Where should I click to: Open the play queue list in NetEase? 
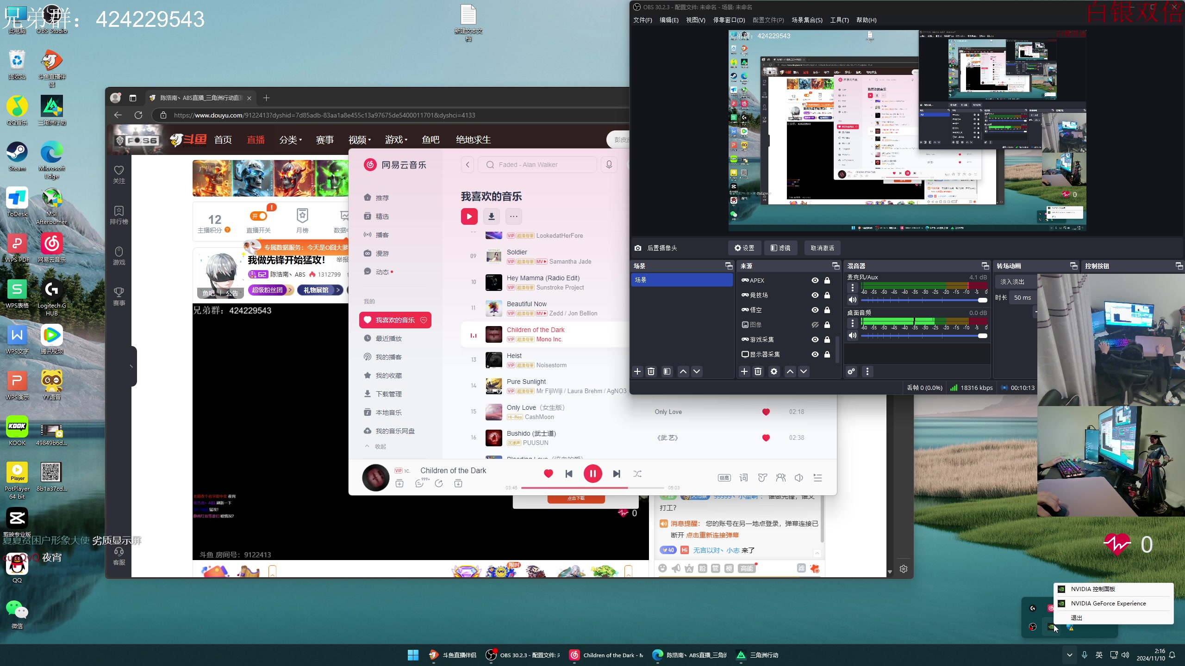(817, 477)
